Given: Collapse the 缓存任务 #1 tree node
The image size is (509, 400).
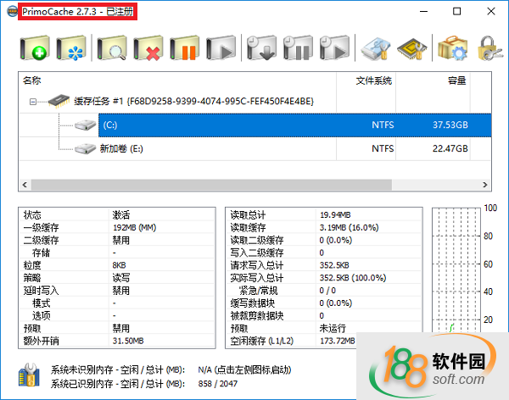Looking at the screenshot, I should [33, 102].
